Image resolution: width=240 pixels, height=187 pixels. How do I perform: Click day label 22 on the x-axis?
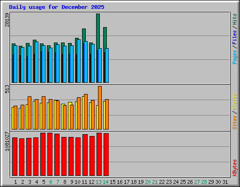tap(162, 182)
